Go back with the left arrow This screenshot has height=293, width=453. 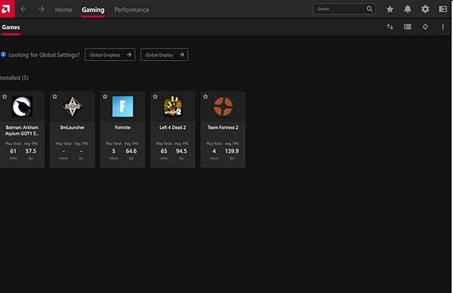point(23,10)
